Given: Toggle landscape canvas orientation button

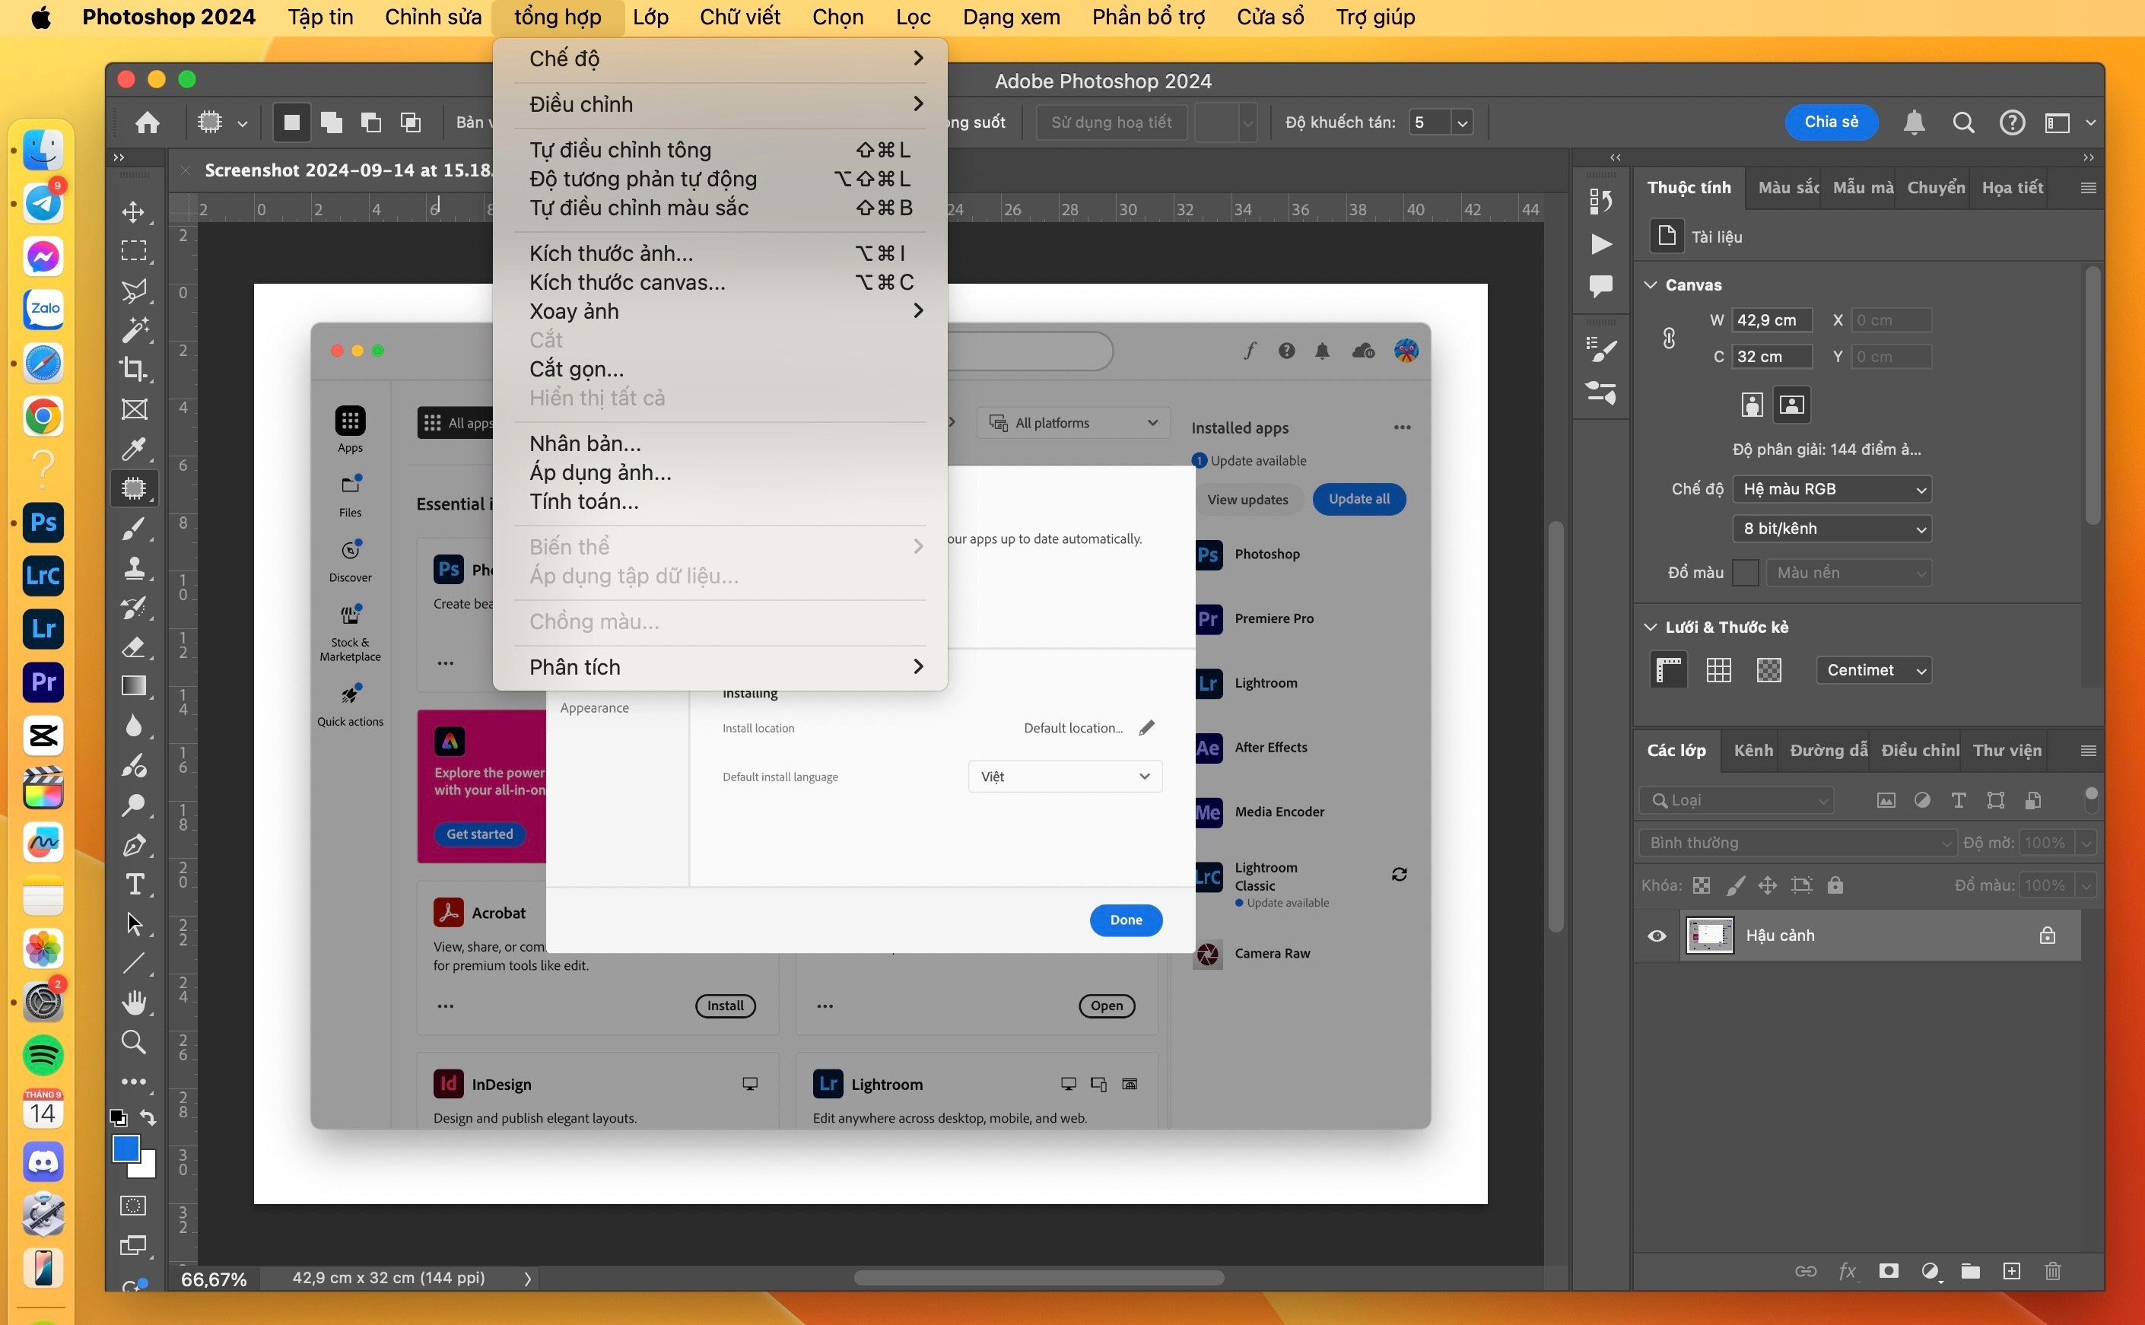Looking at the screenshot, I should tap(1792, 405).
